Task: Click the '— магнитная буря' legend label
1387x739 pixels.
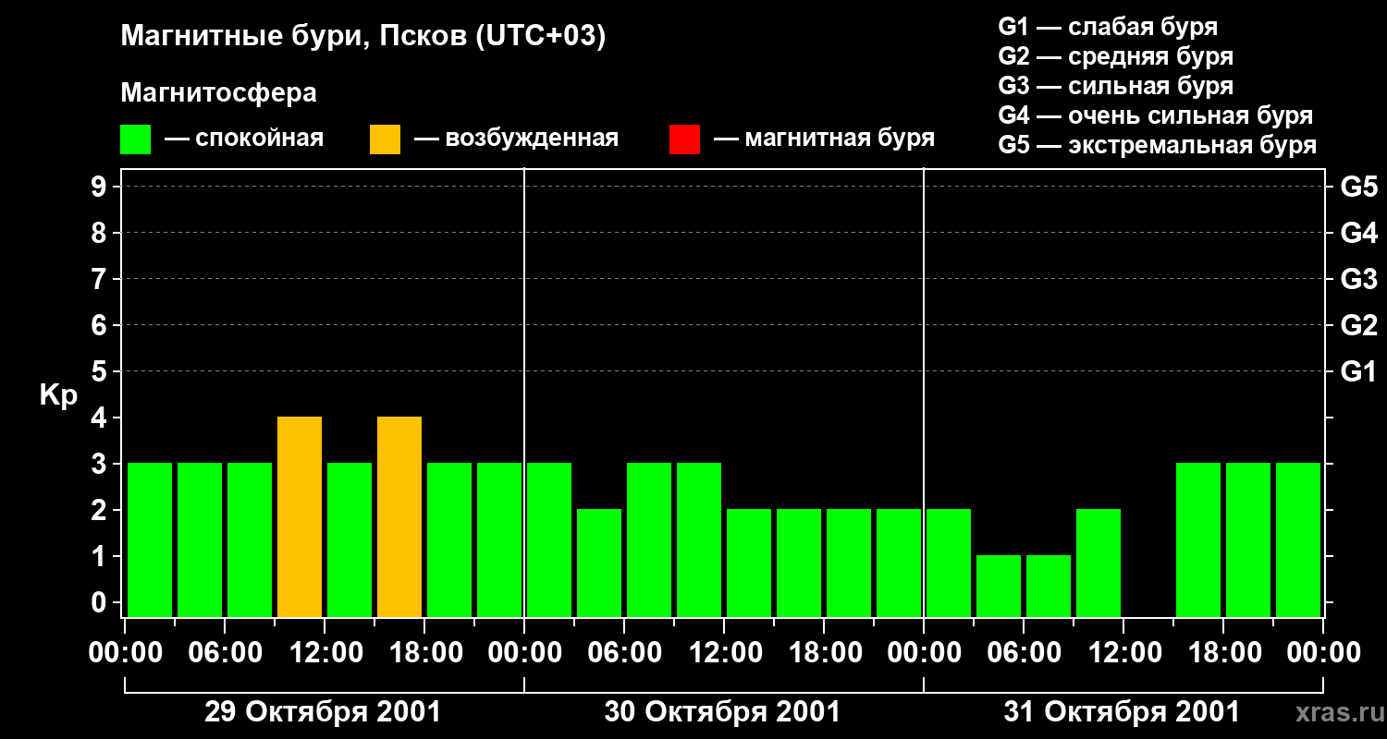Action: pos(824,139)
